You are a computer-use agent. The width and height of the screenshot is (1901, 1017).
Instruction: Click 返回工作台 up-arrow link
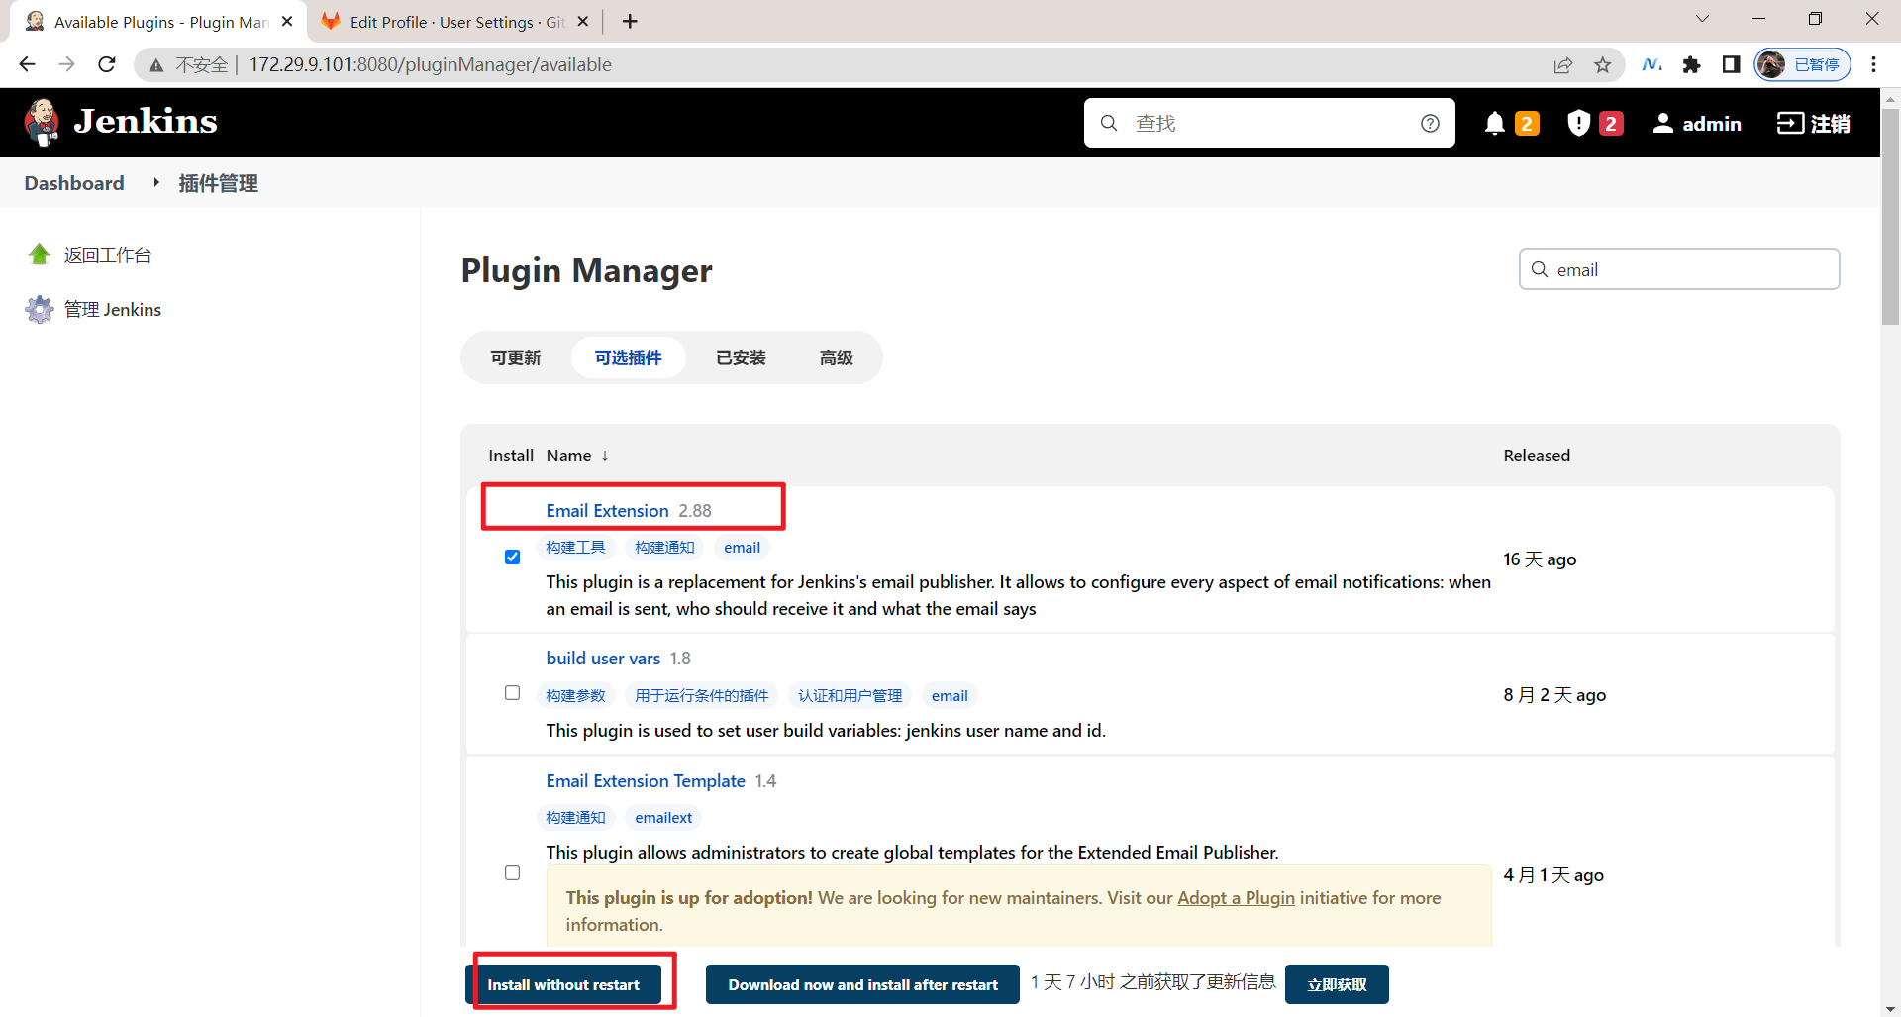pyautogui.click(x=89, y=254)
